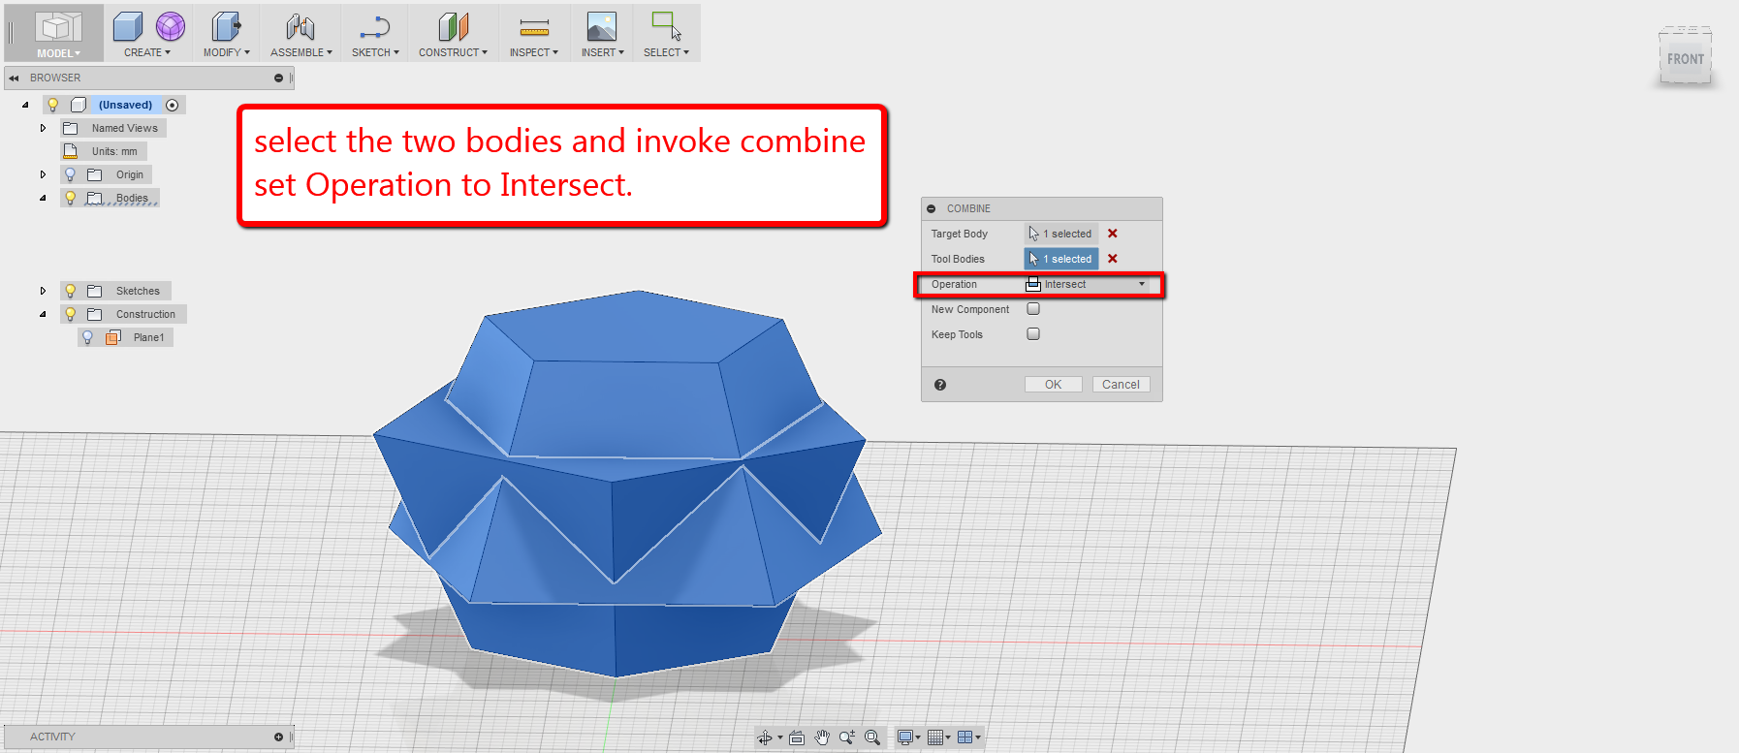The width and height of the screenshot is (1739, 753).
Task: Clear the Target Body selection with red X
Action: (1113, 234)
